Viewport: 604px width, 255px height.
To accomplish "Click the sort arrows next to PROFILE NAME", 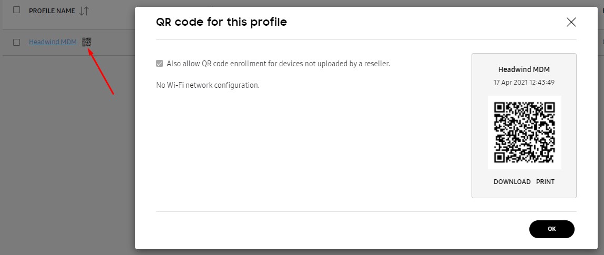I will point(84,11).
